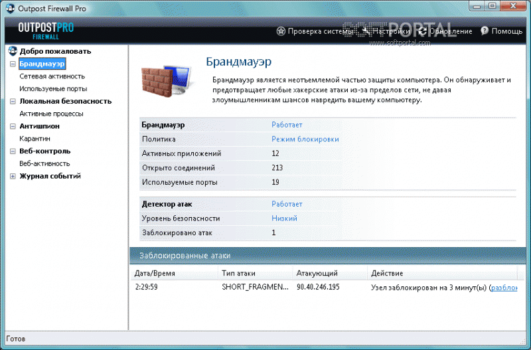
Task: Click the Детектор атак bold label
Action: click(x=167, y=205)
